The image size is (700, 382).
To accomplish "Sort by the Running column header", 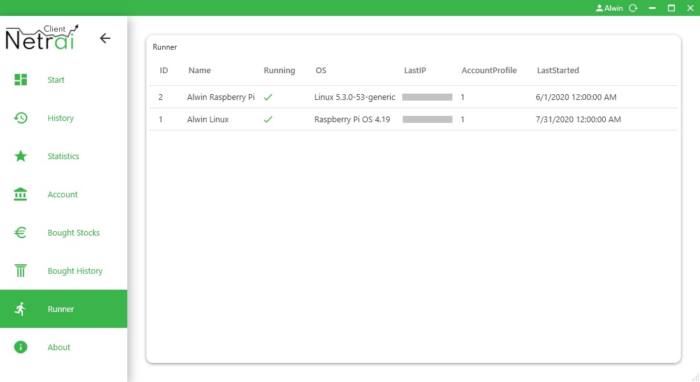I will click(x=279, y=71).
